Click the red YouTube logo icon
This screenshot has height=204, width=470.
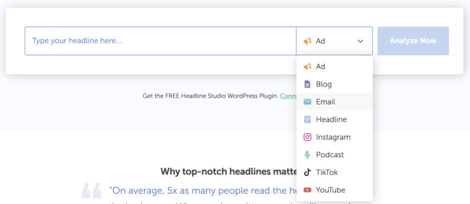tap(307, 190)
